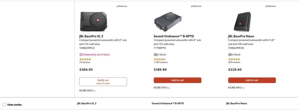
Task: Toggle the Hide similar checkbox
Action: coord(4,105)
